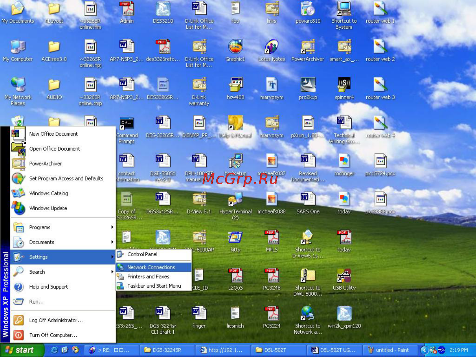
Task: Click the USB Utility icon
Action: point(344,275)
